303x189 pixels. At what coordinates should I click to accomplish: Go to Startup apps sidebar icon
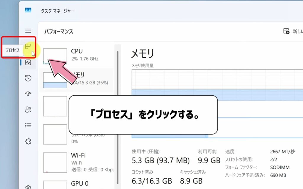click(28, 94)
